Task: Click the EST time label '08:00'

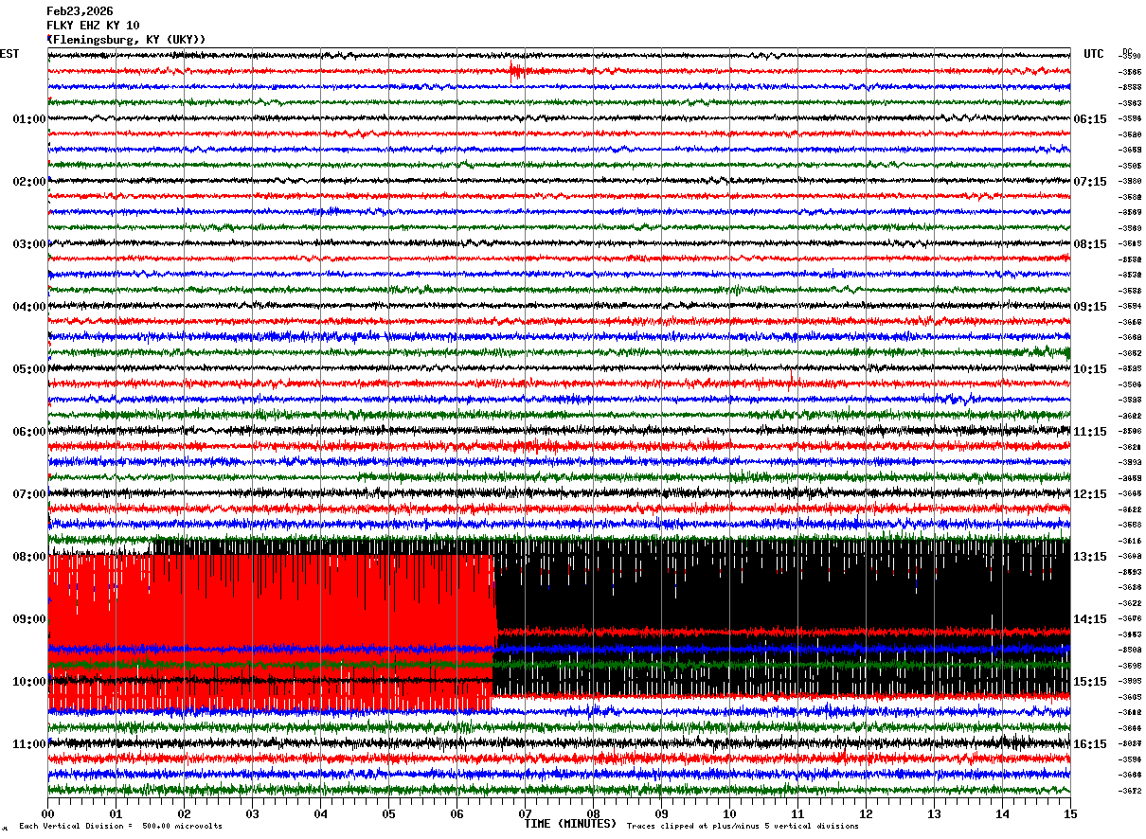Action: tap(29, 557)
